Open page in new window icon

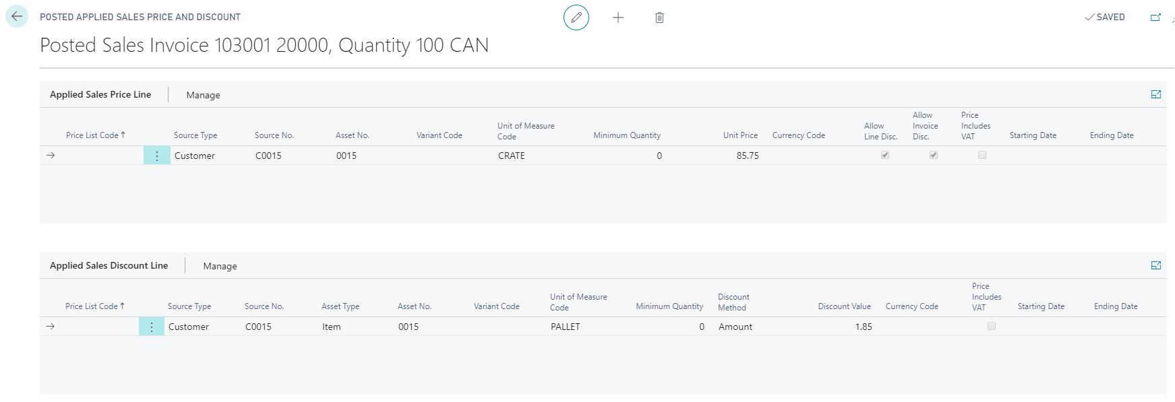point(1155,18)
